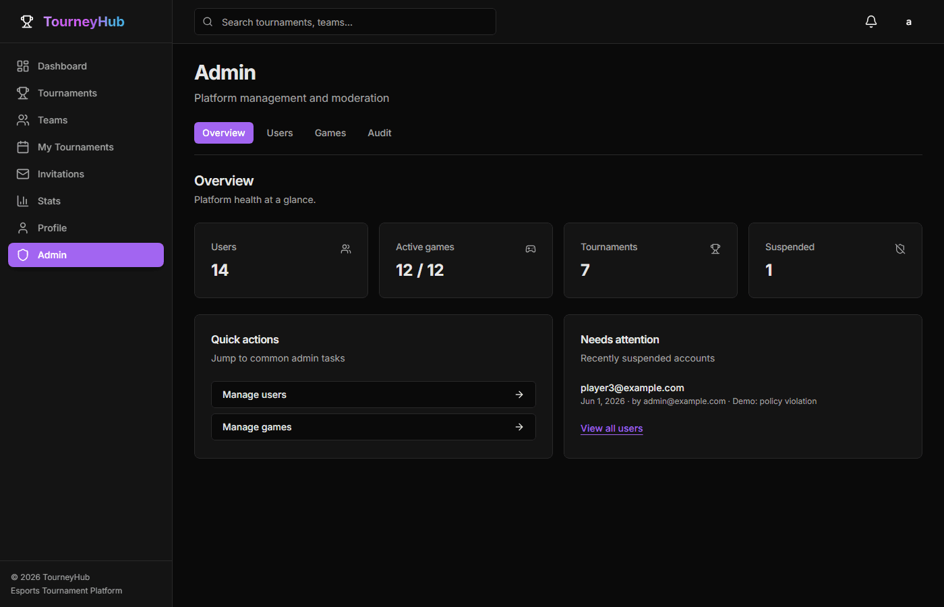Click the TourneyHub brand name
The height and width of the screenshot is (607, 944).
84,22
